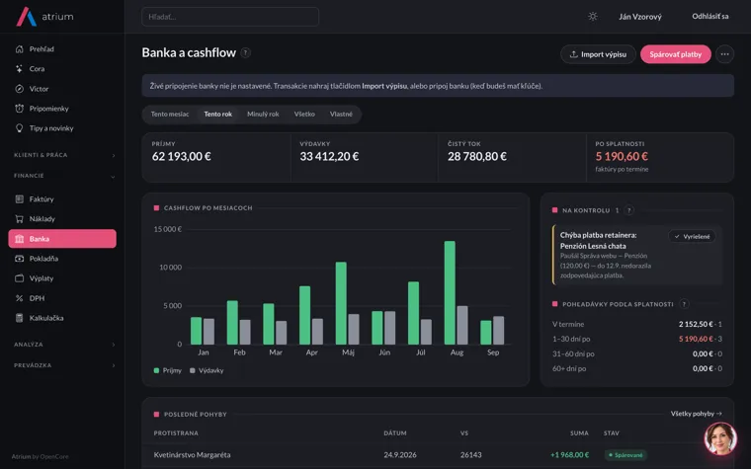Click Výdavky value 33 412,20 €
The width and height of the screenshot is (751, 469).
coord(329,156)
